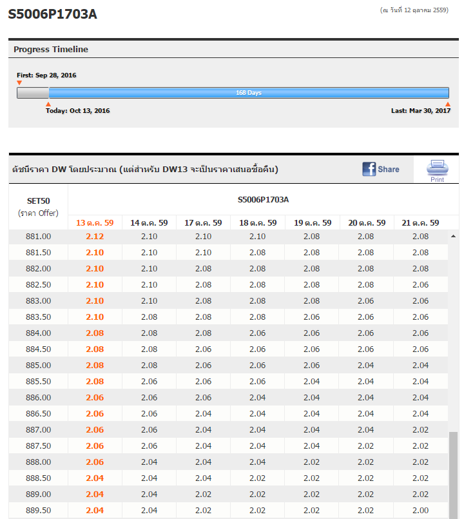Click the 168 Days progress bar
The height and width of the screenshot is (519, 464).
(x=249, y=93)
